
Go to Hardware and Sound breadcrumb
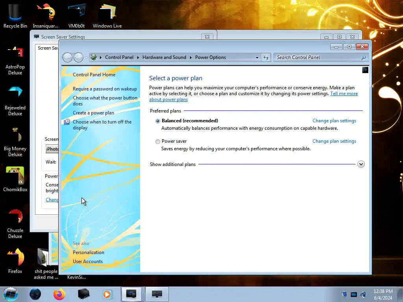[x=164, y=57]
